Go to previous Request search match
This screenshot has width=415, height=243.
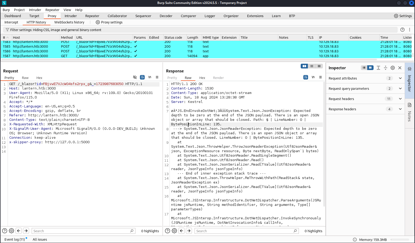(x=18, y=231)
